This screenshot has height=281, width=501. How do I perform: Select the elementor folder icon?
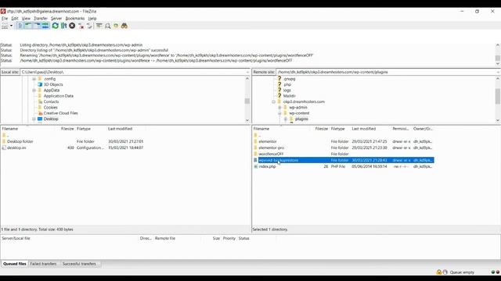tap(256, 141)
